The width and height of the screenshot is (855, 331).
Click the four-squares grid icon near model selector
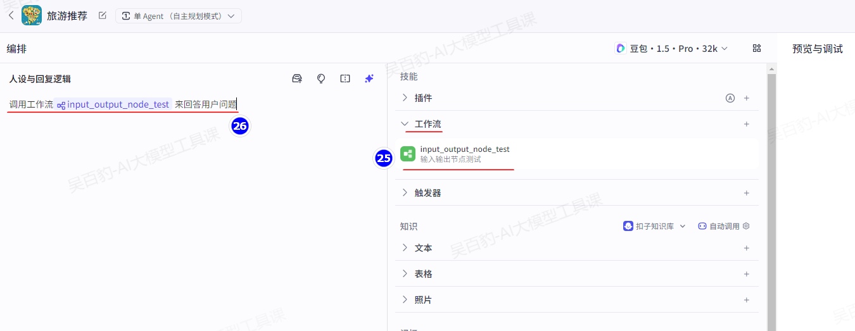[x=757, y=49]
